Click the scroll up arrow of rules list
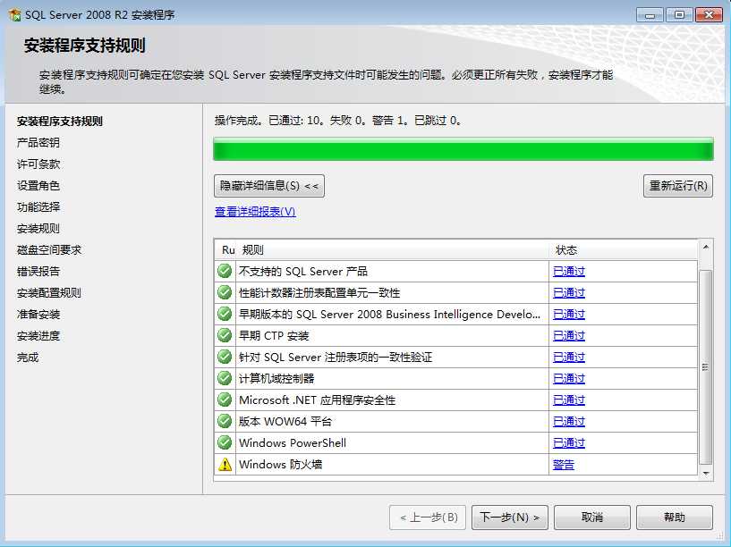This screenshot has width=731, height=547. pos(705,248)
